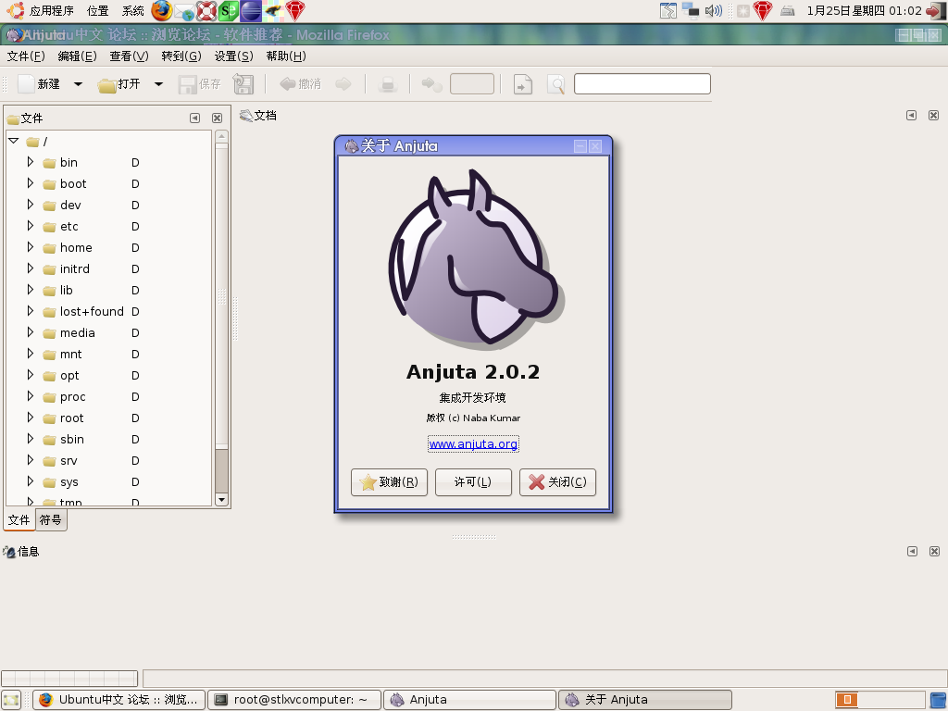Click the blue sphere launcher icon

250,10
